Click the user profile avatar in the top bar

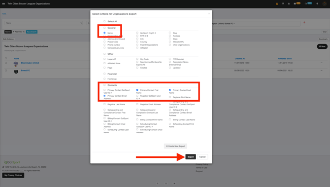pyautogui.click(x=325, y=4)
